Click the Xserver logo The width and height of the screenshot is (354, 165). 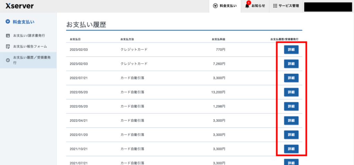tap(20, 6)
